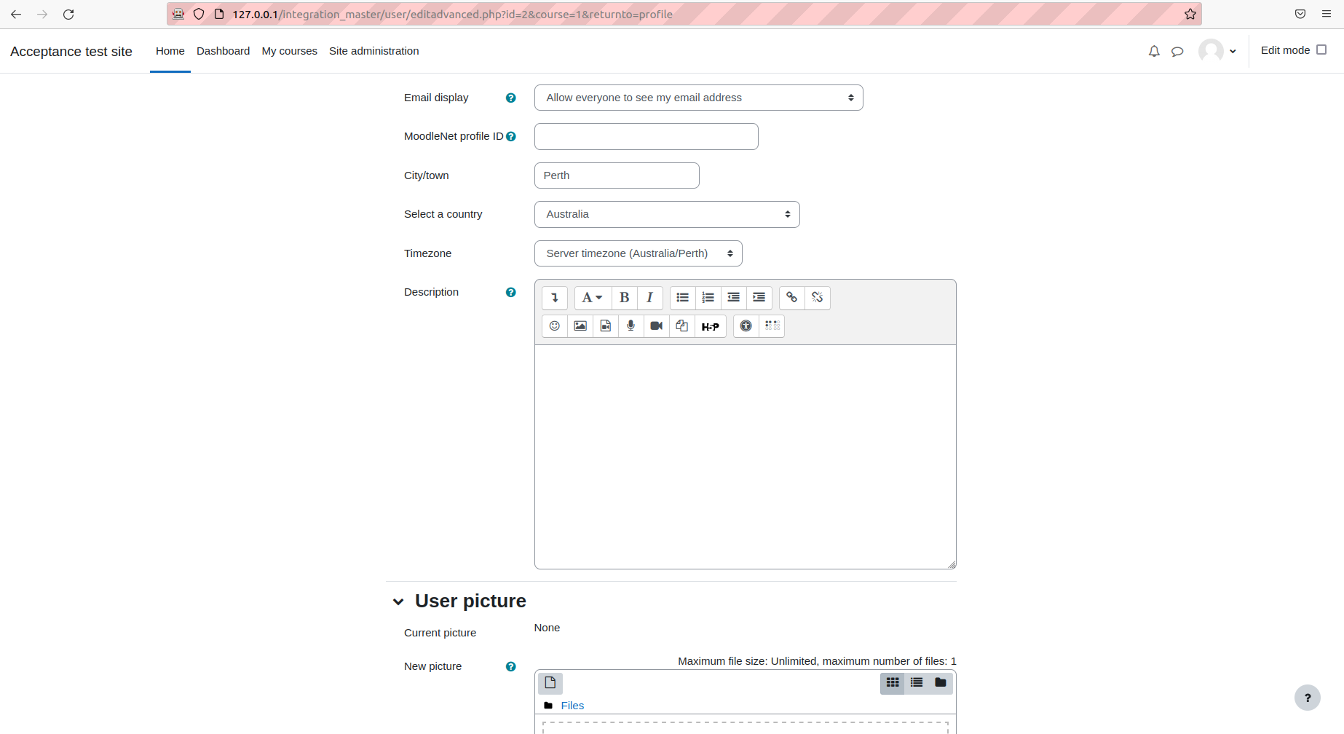Click browser back button
The image size is (1344, 734).
(16, 14)
